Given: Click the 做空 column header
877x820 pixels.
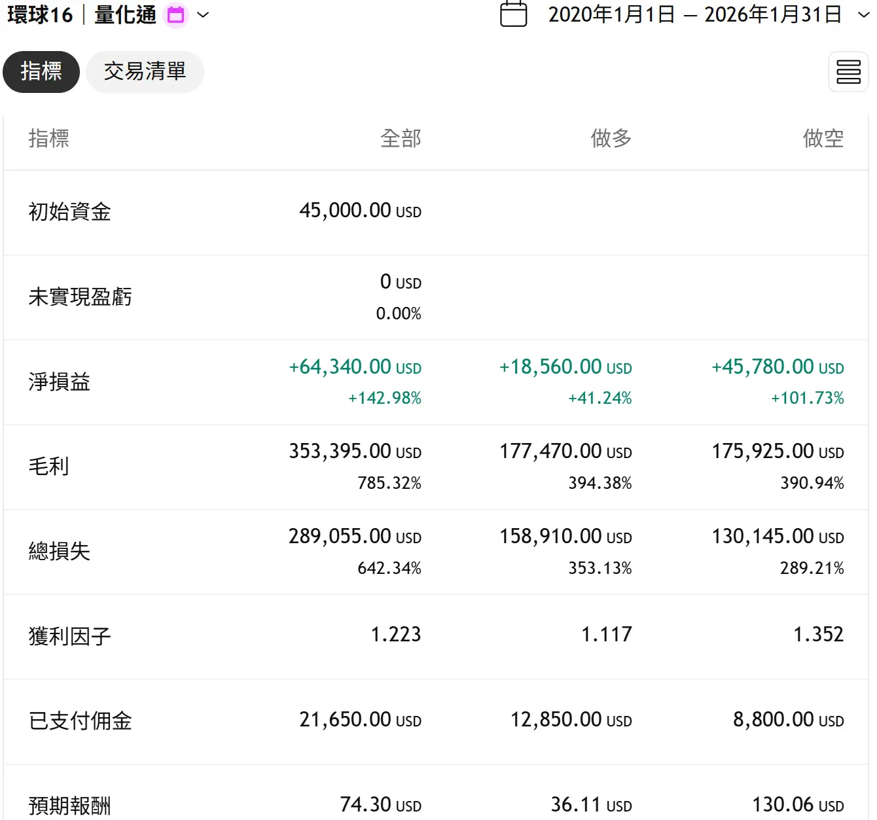Looking at the screenshot, I should [823, 138].
